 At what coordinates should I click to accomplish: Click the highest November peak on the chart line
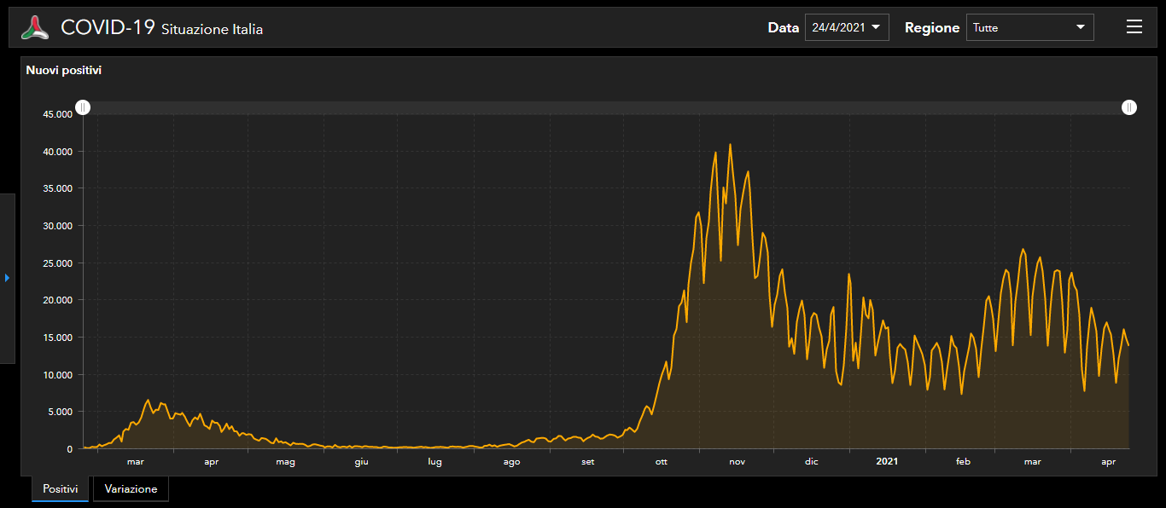(730, 144)
